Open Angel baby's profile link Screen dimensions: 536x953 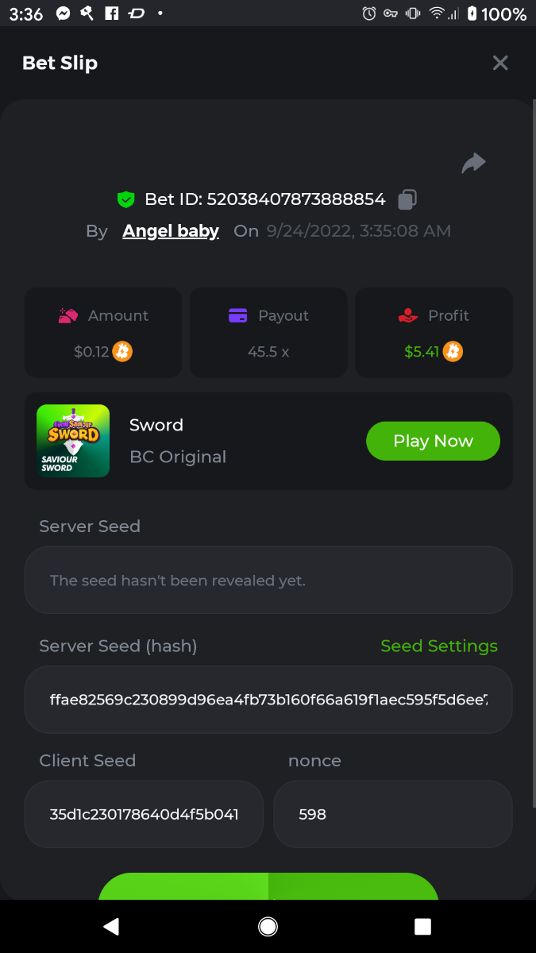coord(171,231)
